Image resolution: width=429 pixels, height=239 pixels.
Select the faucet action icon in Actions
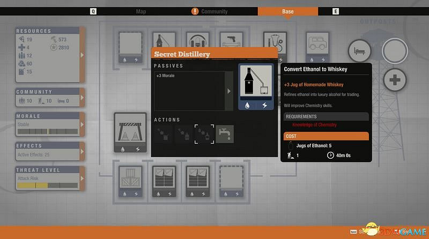tap(225, 134)
